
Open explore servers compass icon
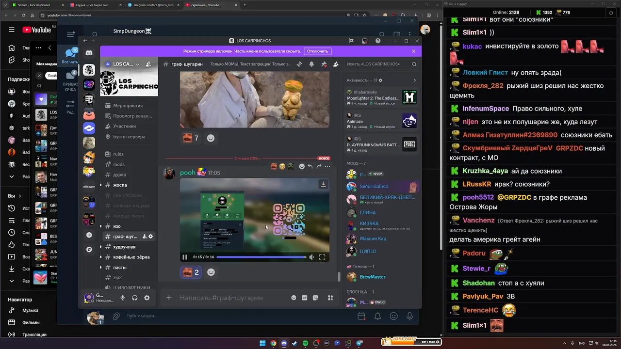(89, 249)
